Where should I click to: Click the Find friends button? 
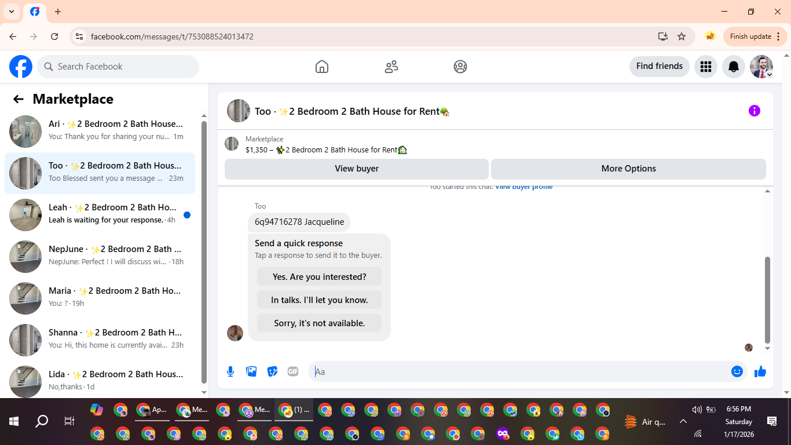tap(660, 66)
